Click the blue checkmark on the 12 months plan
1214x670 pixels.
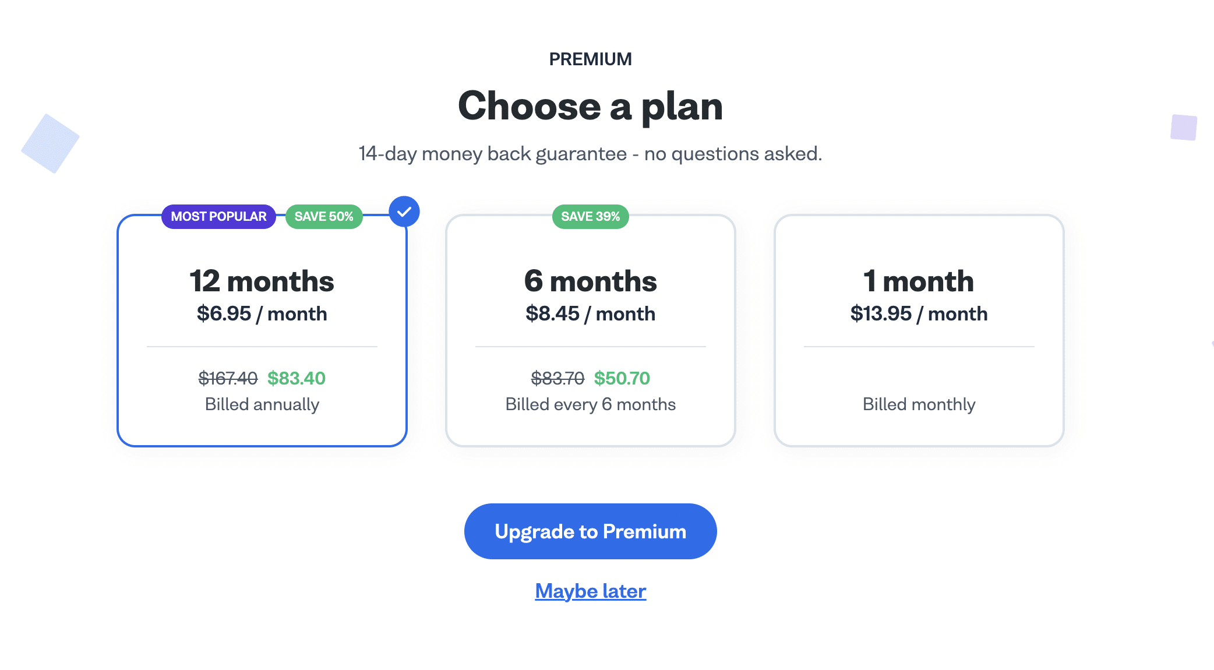[404, 211]
